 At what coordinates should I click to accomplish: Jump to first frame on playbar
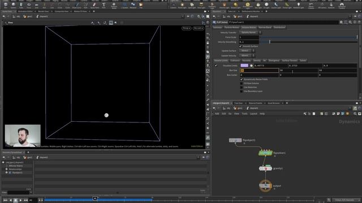6,201
